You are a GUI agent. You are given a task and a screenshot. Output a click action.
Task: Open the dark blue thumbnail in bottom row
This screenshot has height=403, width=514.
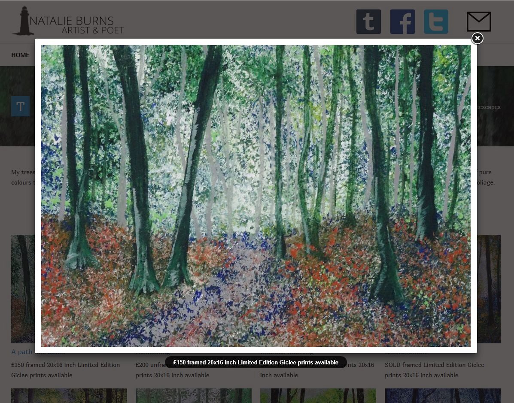pos(442,396)
